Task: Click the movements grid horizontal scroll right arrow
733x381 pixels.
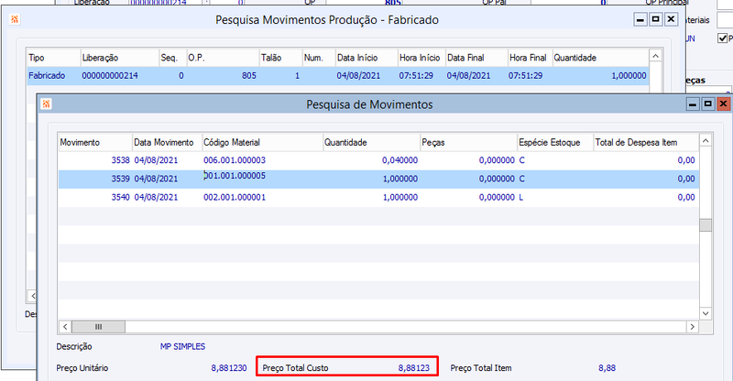Action: tap(693, 327)
